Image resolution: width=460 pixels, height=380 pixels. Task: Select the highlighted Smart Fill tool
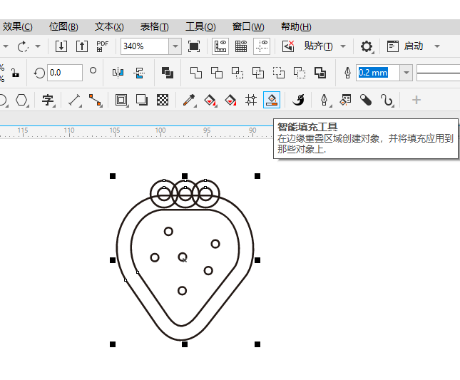pos(272,100)
